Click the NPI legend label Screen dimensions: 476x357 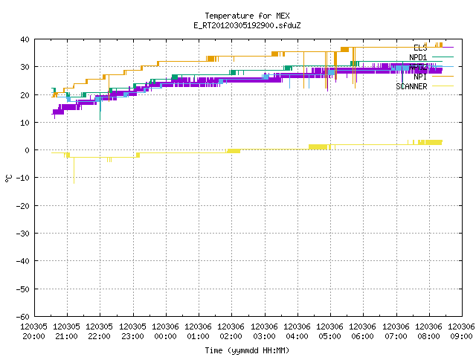click(420, 77)
